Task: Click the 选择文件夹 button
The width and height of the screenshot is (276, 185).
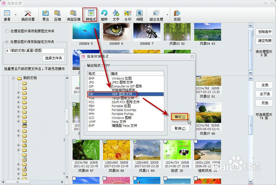Action: pos(53,58)
